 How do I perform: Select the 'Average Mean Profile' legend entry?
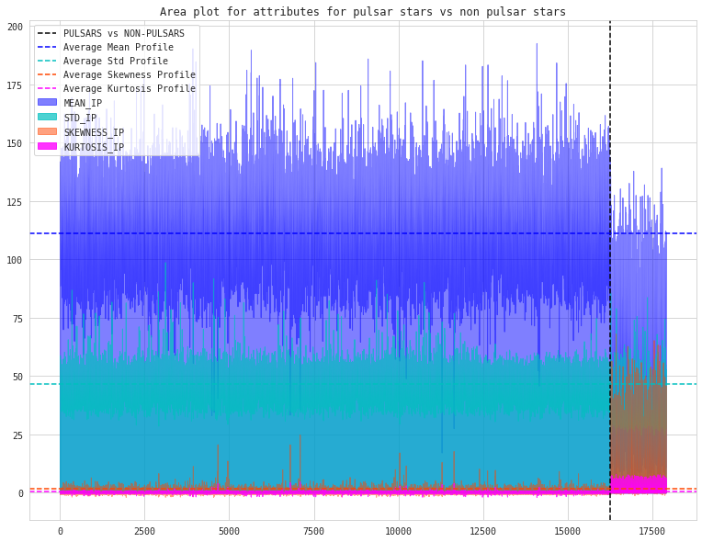coord(119,47)
